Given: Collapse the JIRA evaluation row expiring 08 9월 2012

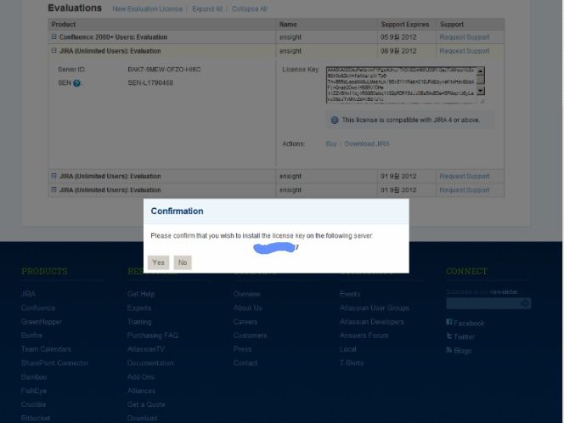Looking at the screenshot, I should (x=54, y=50).
